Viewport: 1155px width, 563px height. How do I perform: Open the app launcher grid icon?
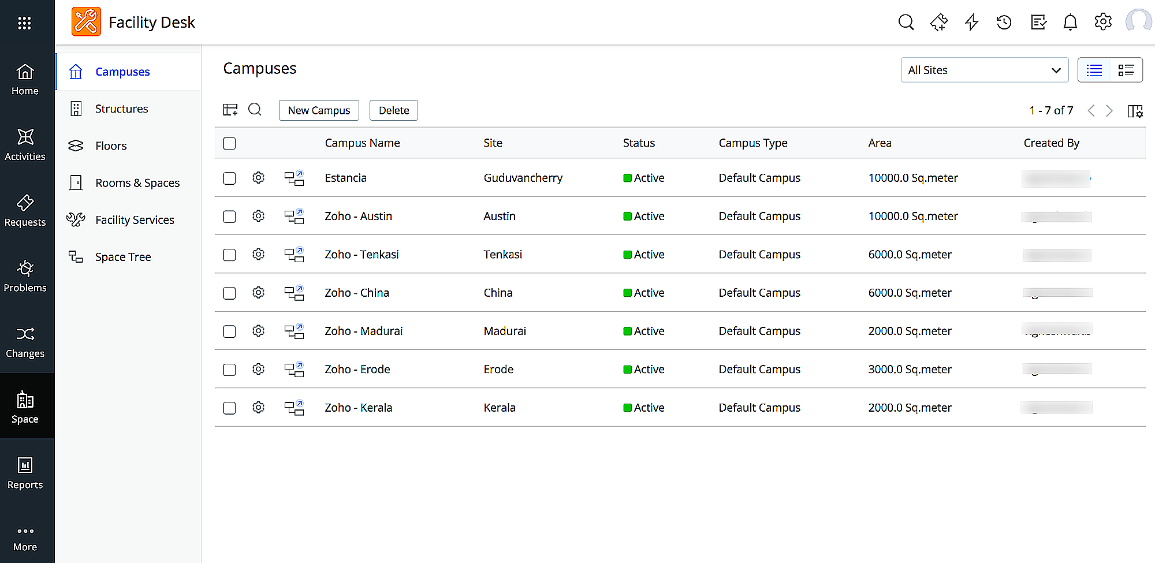24,23
